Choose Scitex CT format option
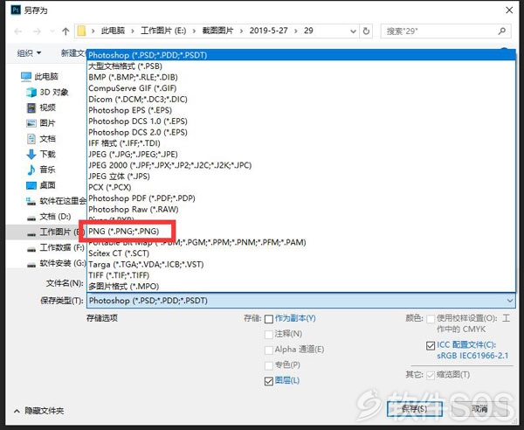This screenshot has height=430, width=524. 301,253
